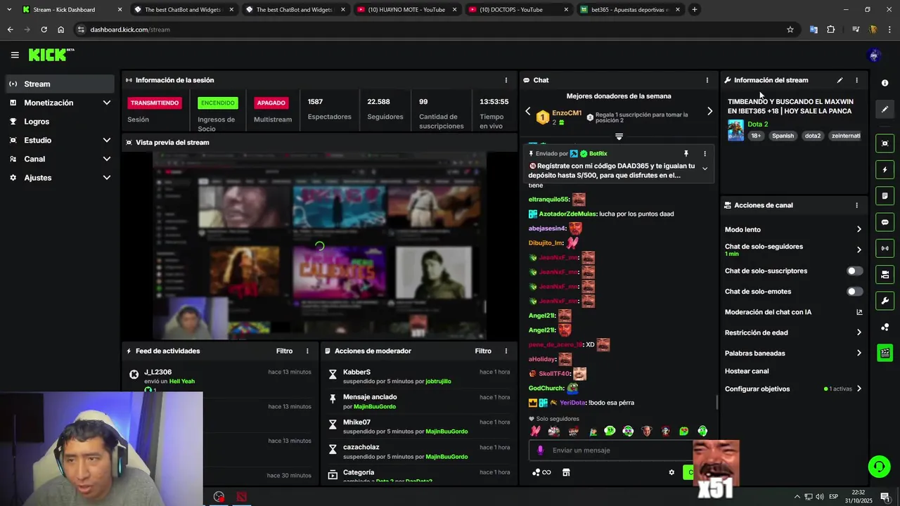900x506 pixels.
Task: Open Acciones de canal three-dot menu
Action: (856, 205)
